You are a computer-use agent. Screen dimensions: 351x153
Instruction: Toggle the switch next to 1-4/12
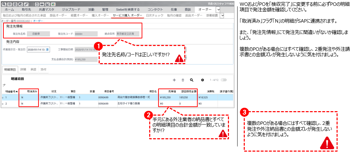pos(224,80)
